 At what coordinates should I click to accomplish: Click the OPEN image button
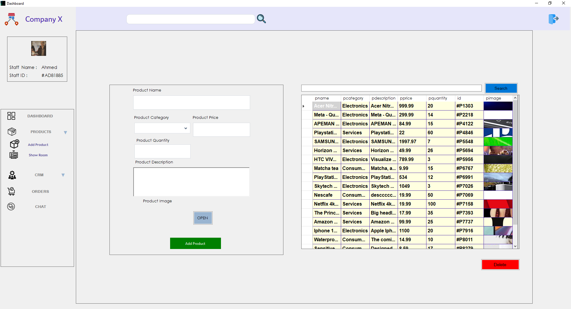point(203,218)
